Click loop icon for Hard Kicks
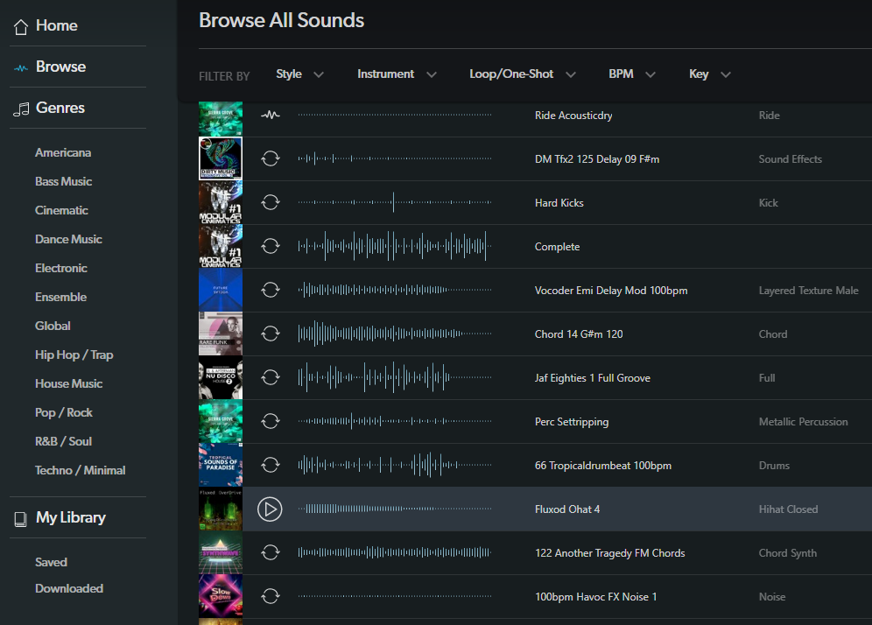Screen dimensions: 872x625 point(271,202)
